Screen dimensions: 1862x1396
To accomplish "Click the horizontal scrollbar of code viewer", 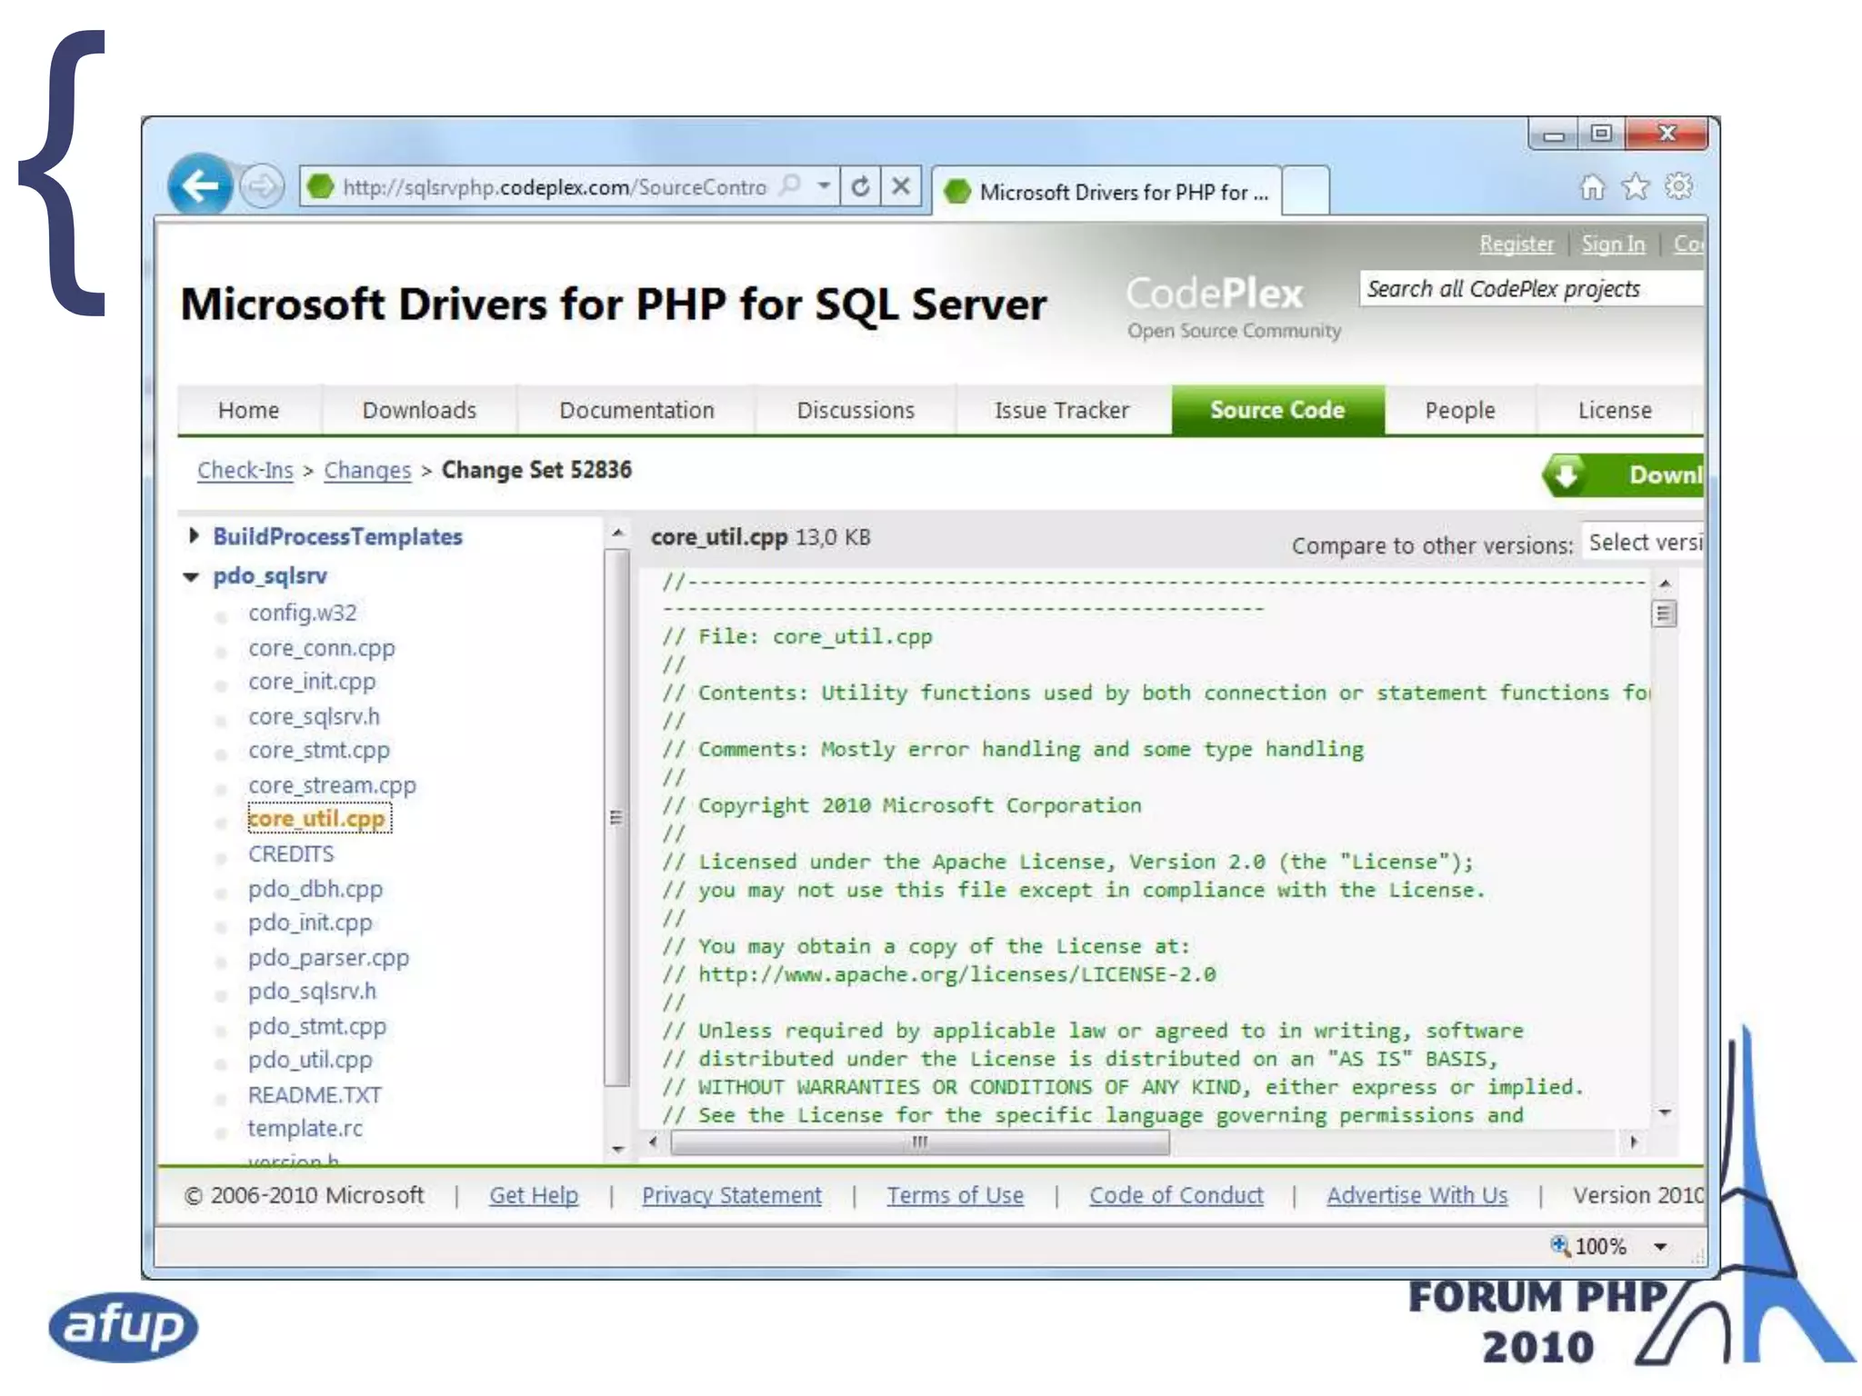I will (919, 1142).
